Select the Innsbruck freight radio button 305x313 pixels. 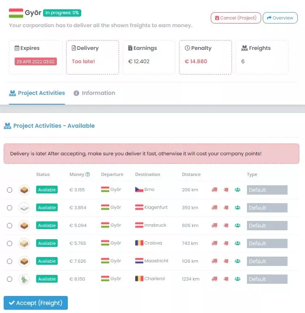pyautogui.click(x=10, y=225)
